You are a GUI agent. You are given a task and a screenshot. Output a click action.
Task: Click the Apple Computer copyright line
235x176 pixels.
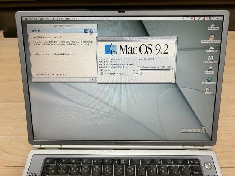pyautogui.click(x=155, y=67)
